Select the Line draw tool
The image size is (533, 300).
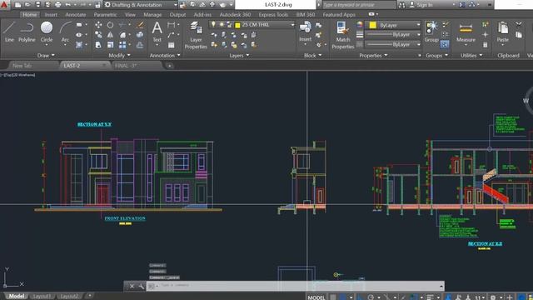(x=9, y=32)
